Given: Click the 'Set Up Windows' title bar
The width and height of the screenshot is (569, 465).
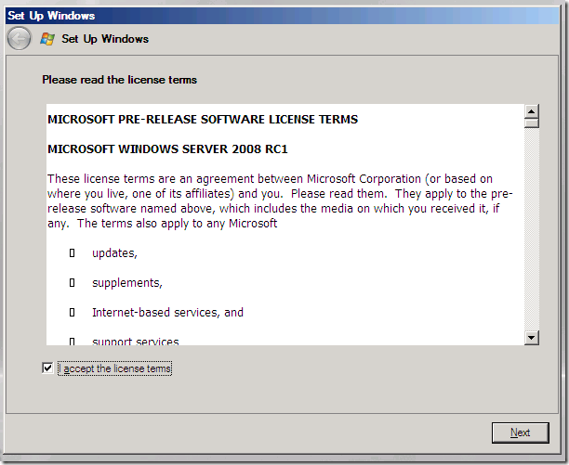Looking at the screenshot, I should pos(279,15).
